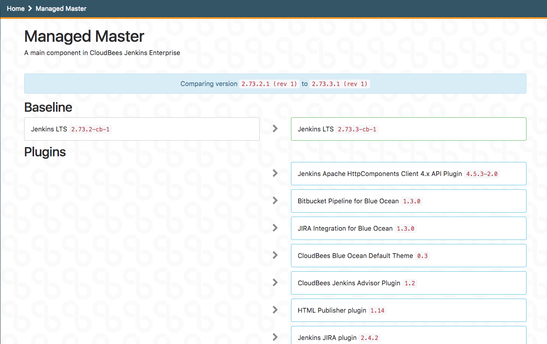Screen dimensions: 547x344
Task: Click JIRA Integration version 1.3.0 label
Action: pyautogui.click(x=406, y=229)
